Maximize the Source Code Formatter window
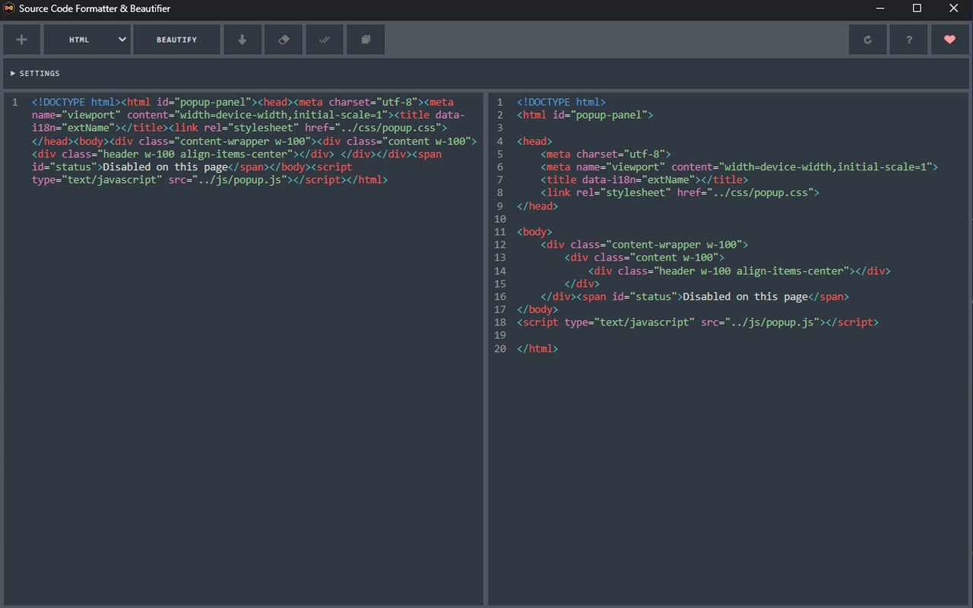The image size is (973, 608). tap(917, 8)
